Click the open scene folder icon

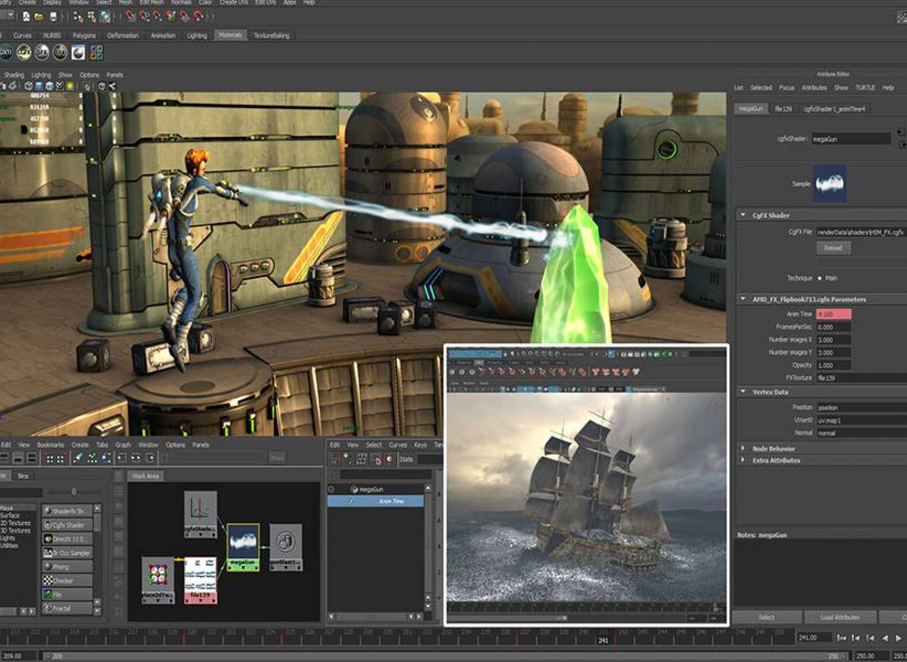(39, 17)
